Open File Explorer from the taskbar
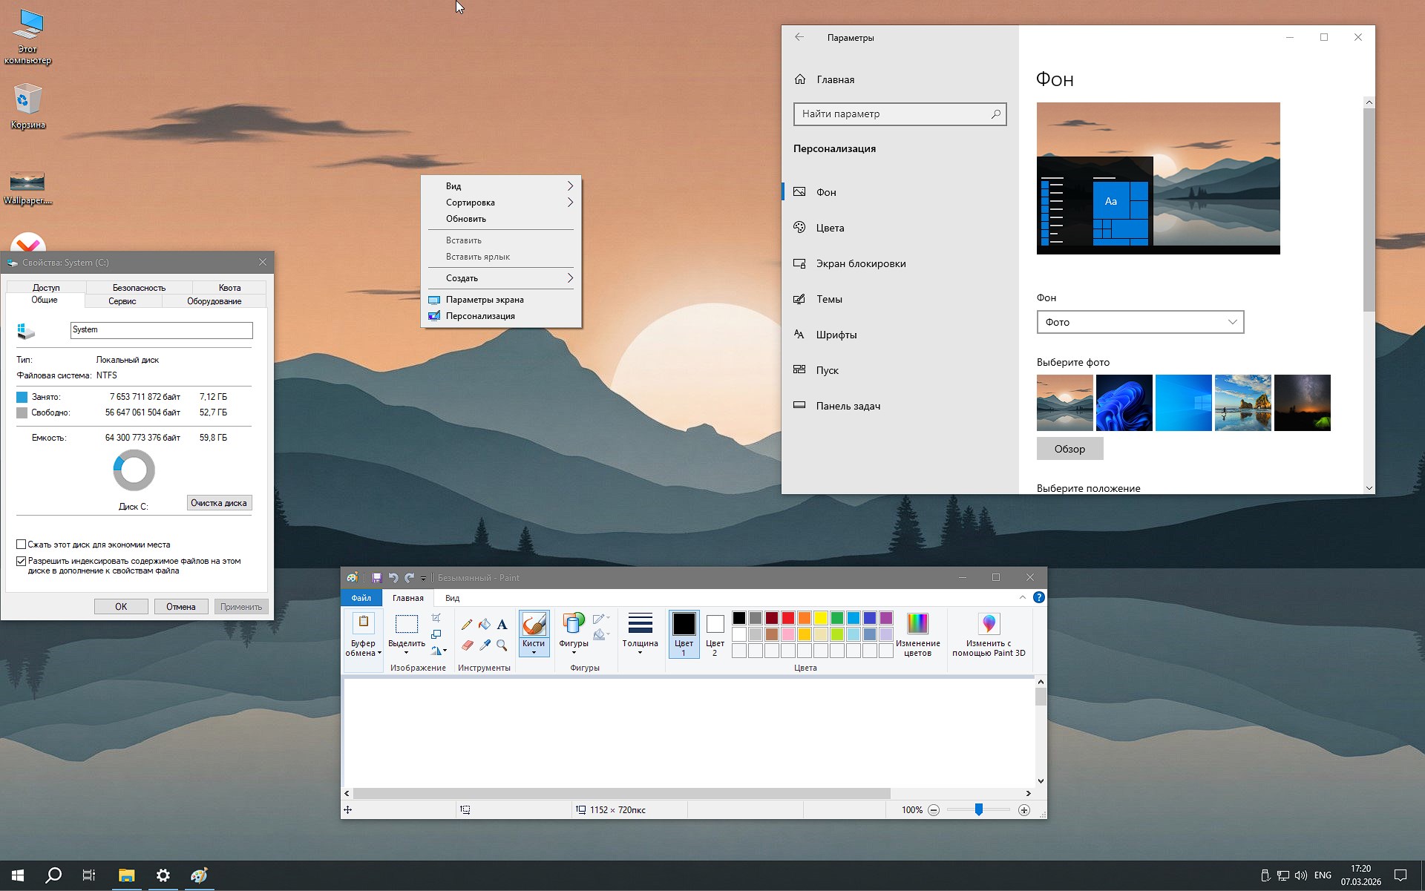This screenshot has width=1425, height=891. tap(126, 875)
